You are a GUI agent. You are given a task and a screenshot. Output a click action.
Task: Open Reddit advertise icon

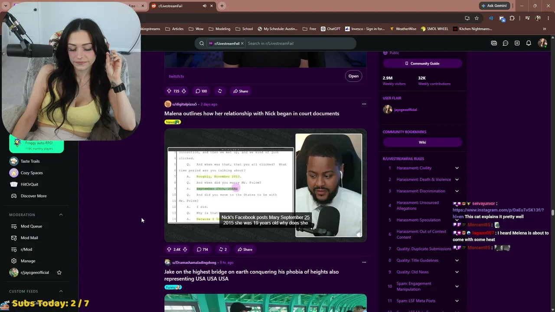[x=494, y=43]
